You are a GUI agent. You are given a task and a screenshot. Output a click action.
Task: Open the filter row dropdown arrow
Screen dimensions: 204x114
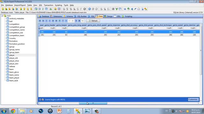click(39, 28)
